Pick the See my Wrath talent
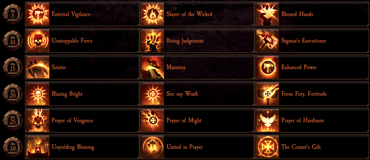 [197, 94]
